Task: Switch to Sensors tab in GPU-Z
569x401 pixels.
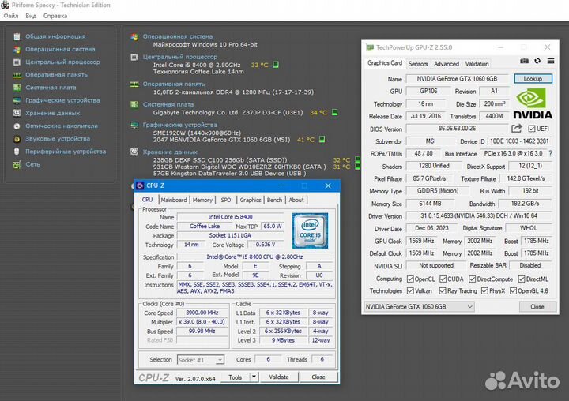Action: coord(418,64)
